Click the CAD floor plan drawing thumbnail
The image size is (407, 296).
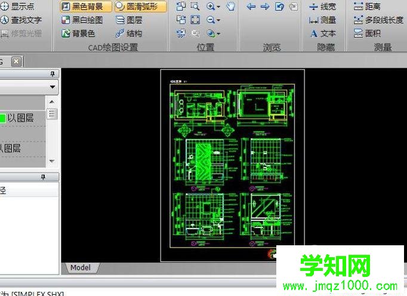pos(232,165)
